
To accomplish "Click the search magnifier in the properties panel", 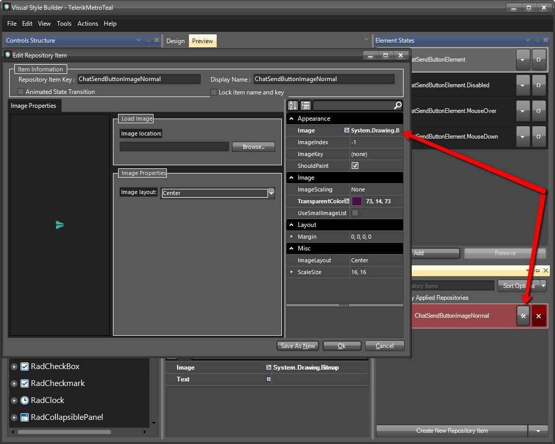I will click(x=397, y=105).
